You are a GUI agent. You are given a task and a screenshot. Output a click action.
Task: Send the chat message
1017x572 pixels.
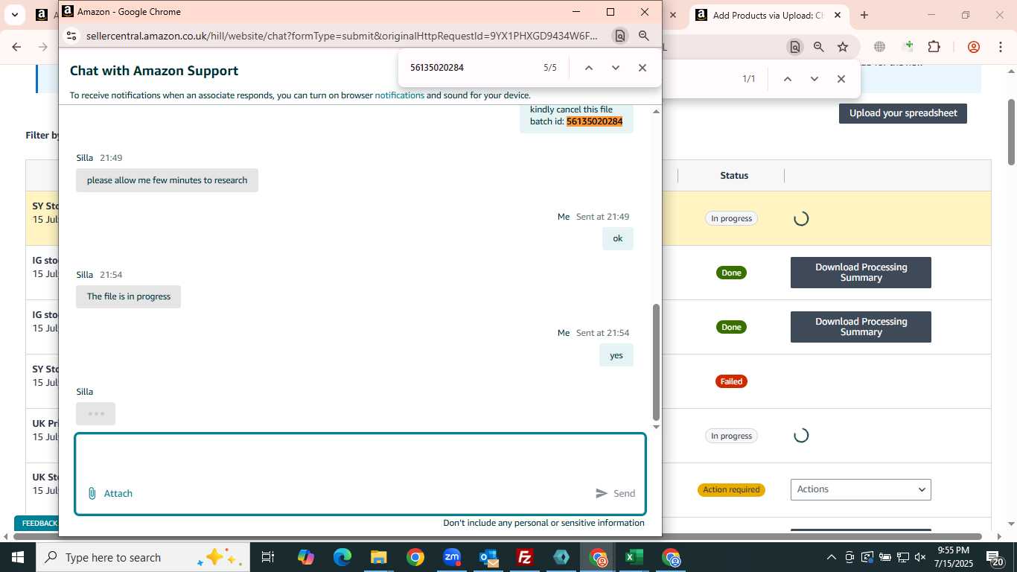pos(615,493)
